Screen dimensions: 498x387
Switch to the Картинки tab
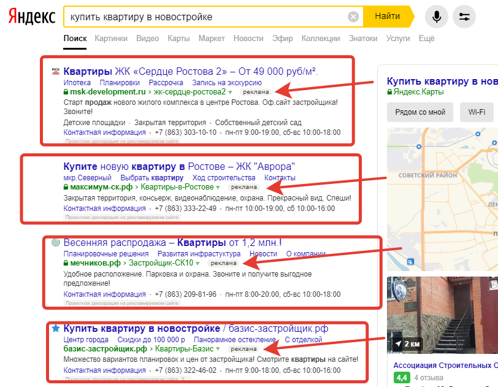tap(111, 39)
